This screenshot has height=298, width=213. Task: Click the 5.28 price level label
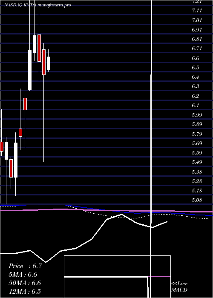(197, 181)
